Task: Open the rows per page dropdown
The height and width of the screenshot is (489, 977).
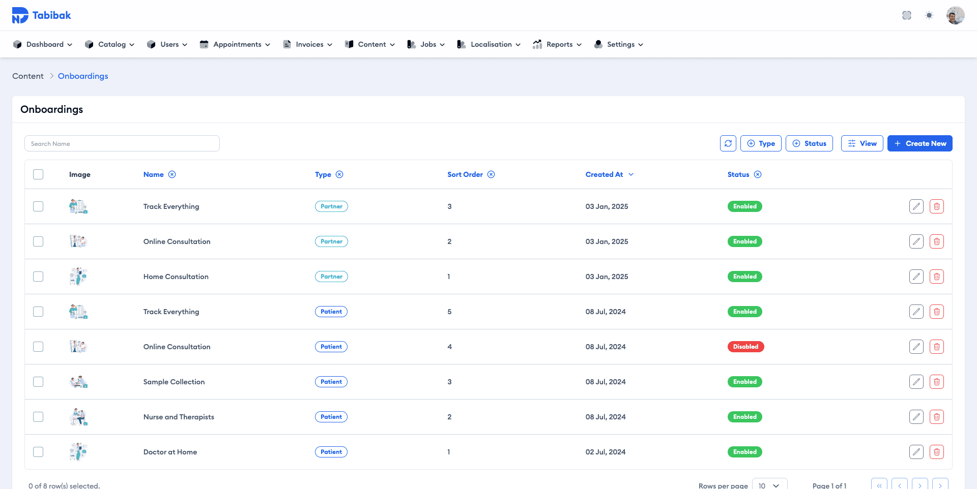Action: click(x=769, y=485)
